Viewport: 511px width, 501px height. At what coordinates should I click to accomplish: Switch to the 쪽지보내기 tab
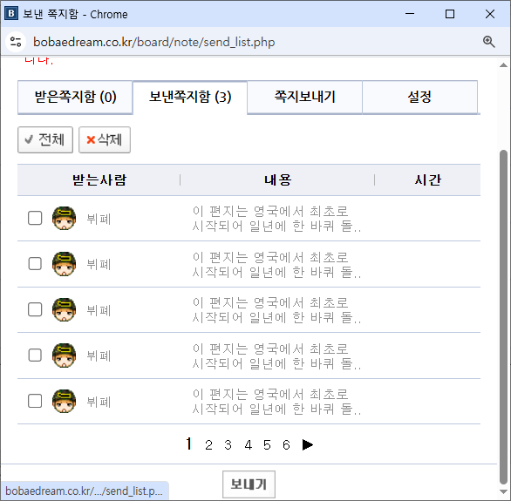[304, 97]
